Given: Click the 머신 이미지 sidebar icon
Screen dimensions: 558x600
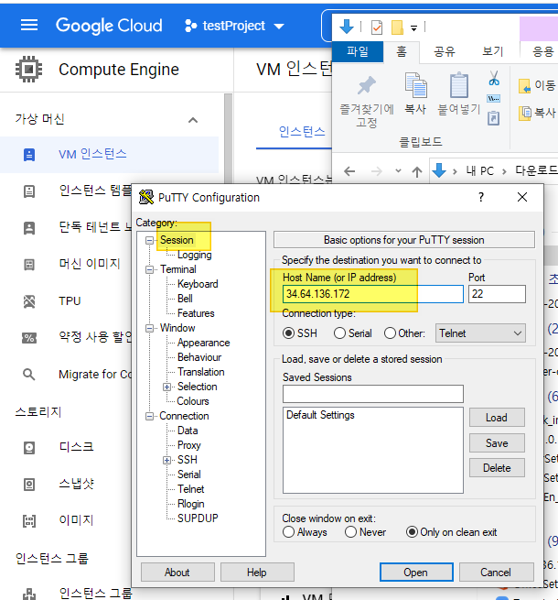Looking at the screenshot, I should pyautogui.click(x=29, y=265).
